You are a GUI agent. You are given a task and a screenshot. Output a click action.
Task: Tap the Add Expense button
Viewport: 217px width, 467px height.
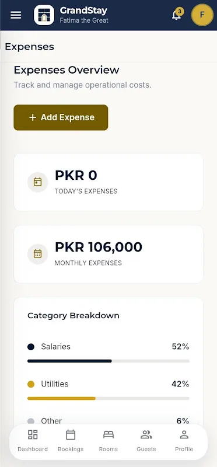point(61,117)
